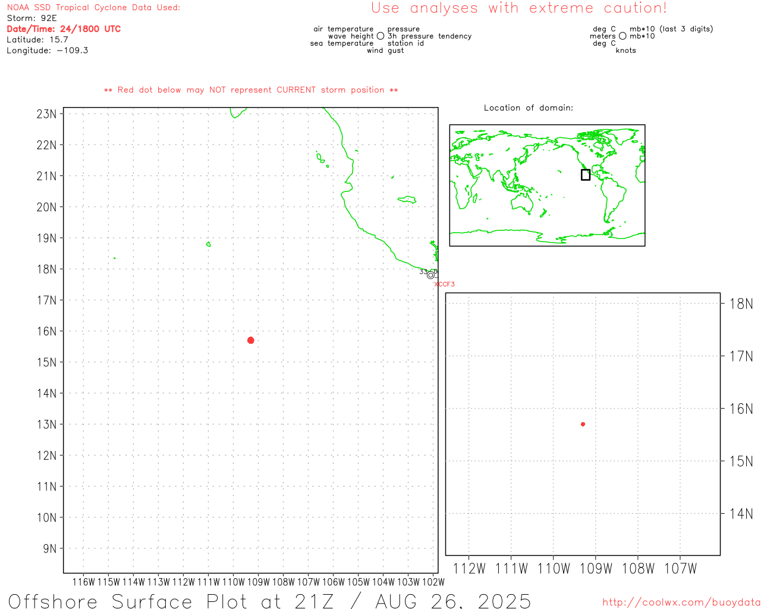
Task: Click '3h pressure tendency' legend label
Action: [429, 36]
